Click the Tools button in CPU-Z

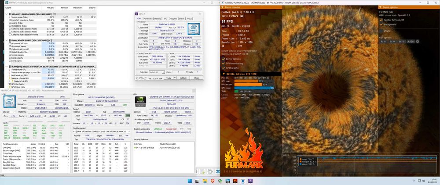(x=169, y=78)
